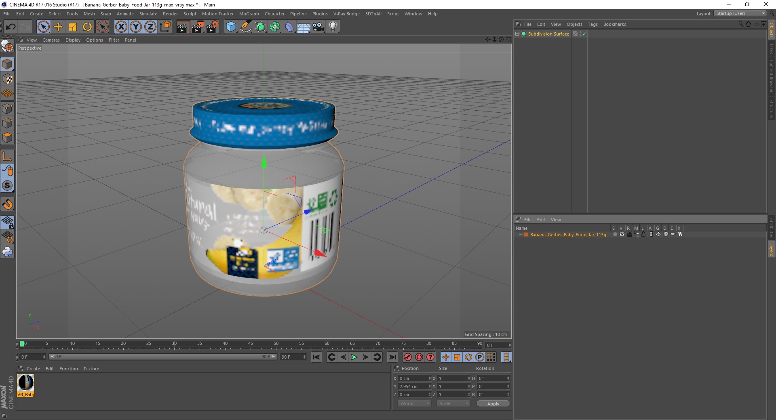The image size is (776, 420).
Task: Click the timeline preview range slider
Action: [x=163, y=357]
